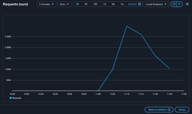192x114 pixels.
Task: Click the refresh icon button
Action: [x=174, y=4]
